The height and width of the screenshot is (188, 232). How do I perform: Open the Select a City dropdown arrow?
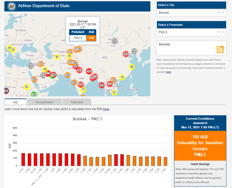(223, 12)
